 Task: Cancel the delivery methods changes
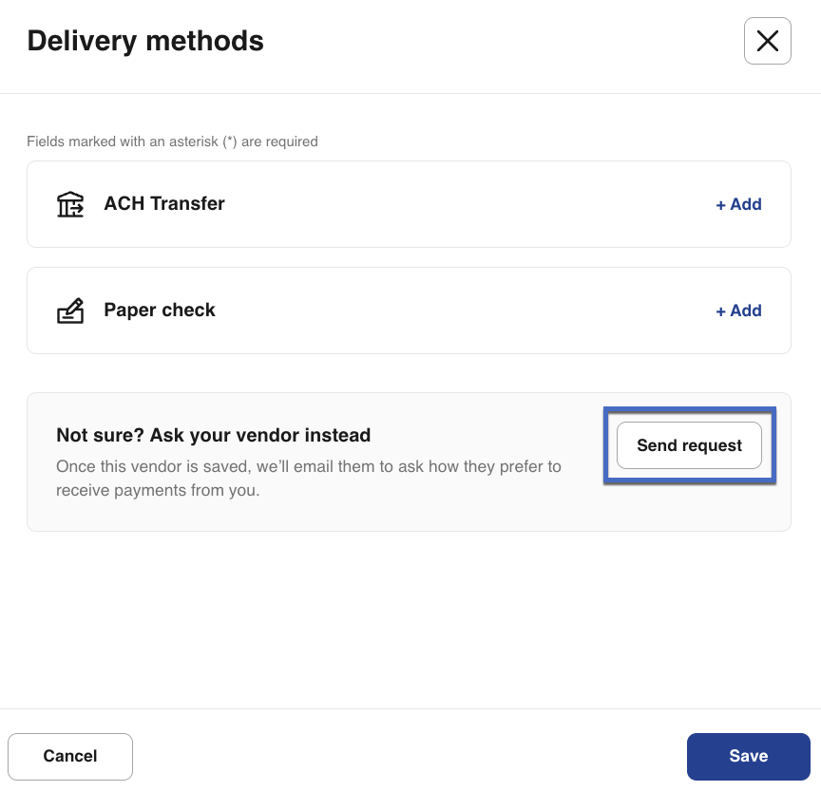click(x=70, y=757)
